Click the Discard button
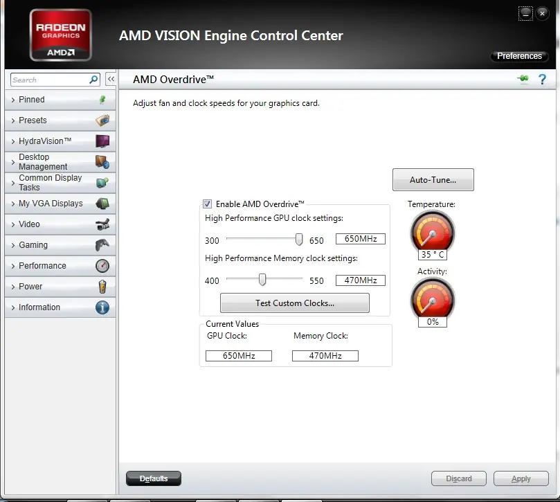 (x=458, y=478)
